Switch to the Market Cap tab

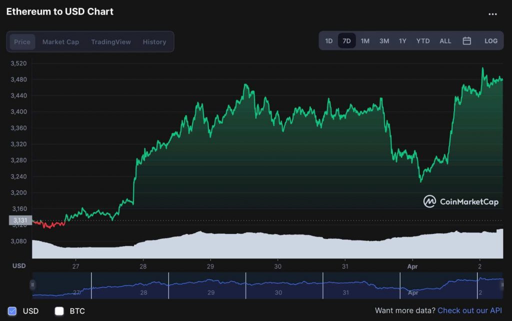pyautogui.click(x=60, y=42)
